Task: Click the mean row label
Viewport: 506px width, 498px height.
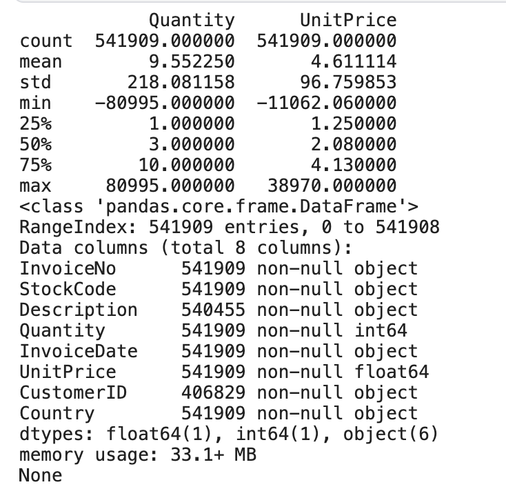Action: (41, 61)
